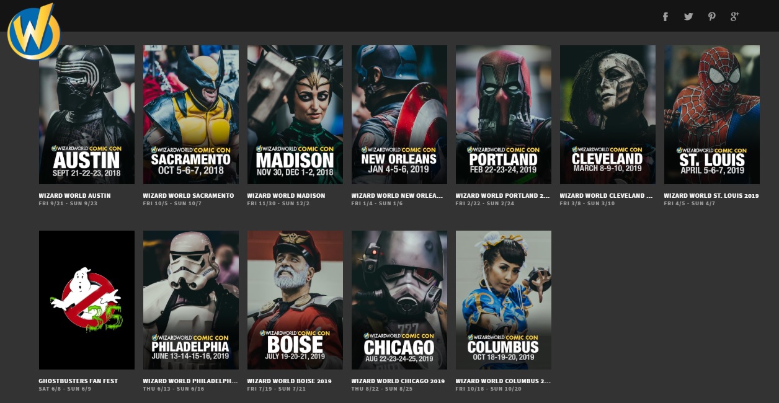The image size is (779, 403).
Task: Open the St. Louis Comic Con poster
Action: [712, 115]
